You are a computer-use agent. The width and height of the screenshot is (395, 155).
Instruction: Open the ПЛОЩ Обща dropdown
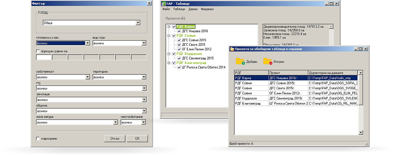[x=138, y=23]
